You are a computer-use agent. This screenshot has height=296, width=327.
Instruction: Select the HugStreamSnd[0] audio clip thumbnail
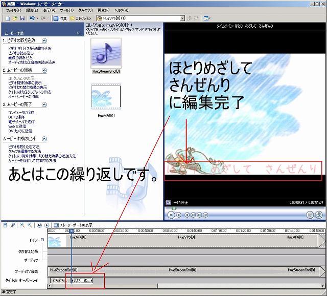tap(106, 53)
